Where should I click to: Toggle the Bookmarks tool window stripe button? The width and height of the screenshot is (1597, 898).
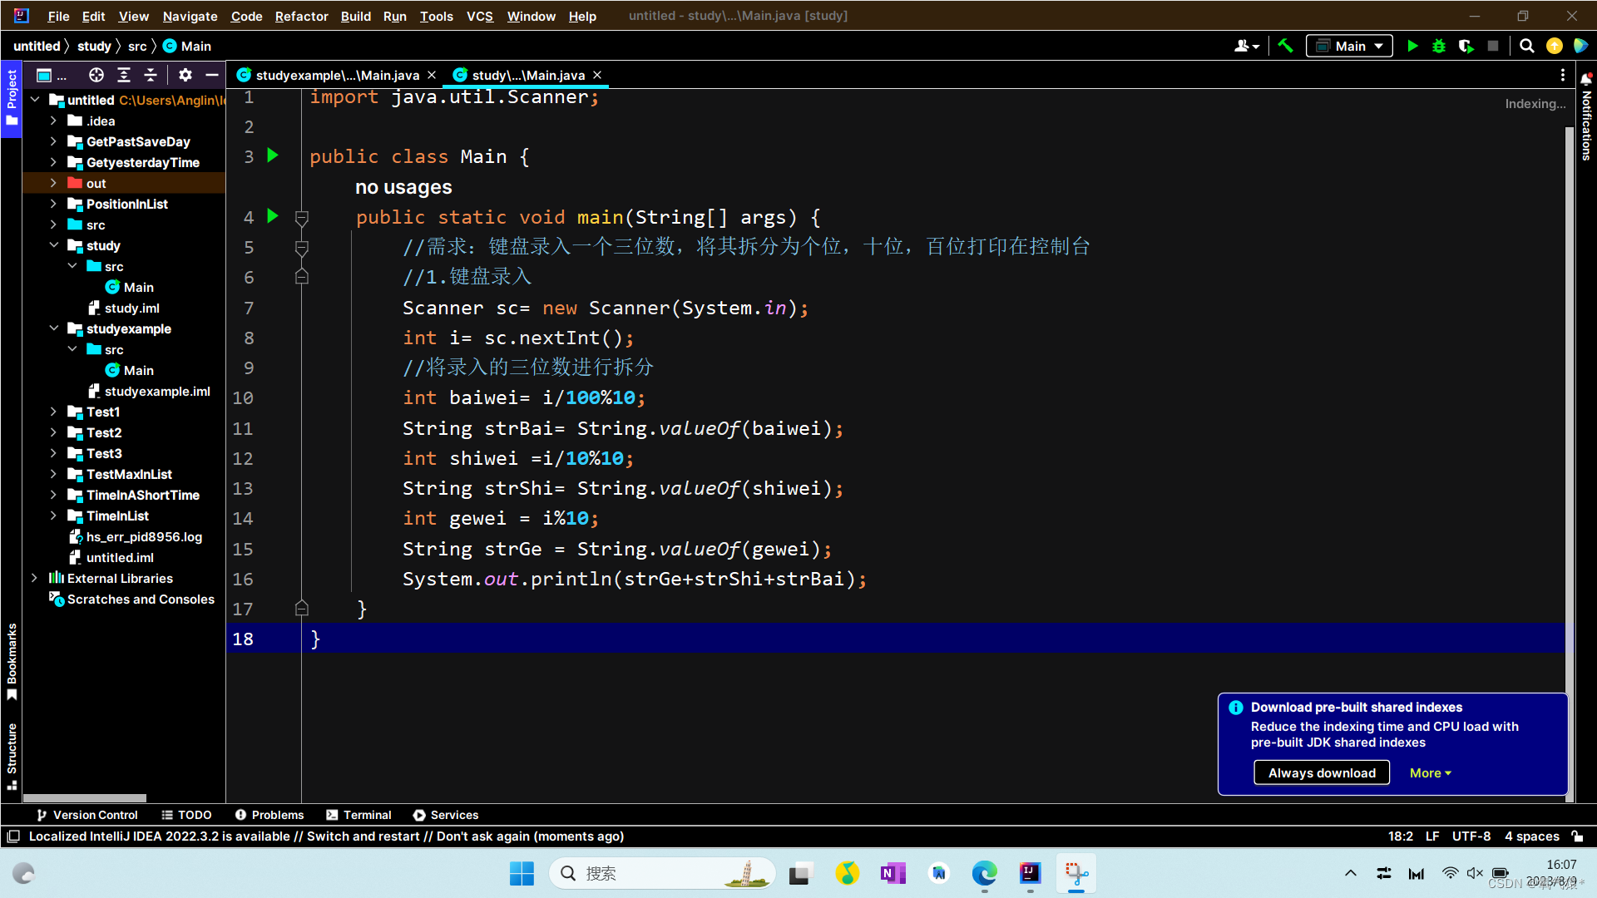(x=12, y=661)
